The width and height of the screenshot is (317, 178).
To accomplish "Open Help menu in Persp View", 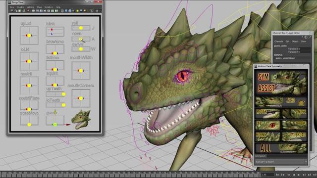I will point(58,7).
